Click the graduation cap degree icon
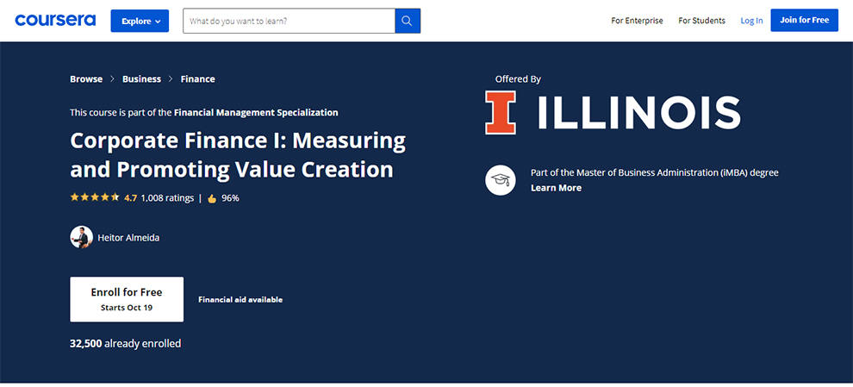The image size is (853, 387). pyautogui.click(x=501, y=180)
